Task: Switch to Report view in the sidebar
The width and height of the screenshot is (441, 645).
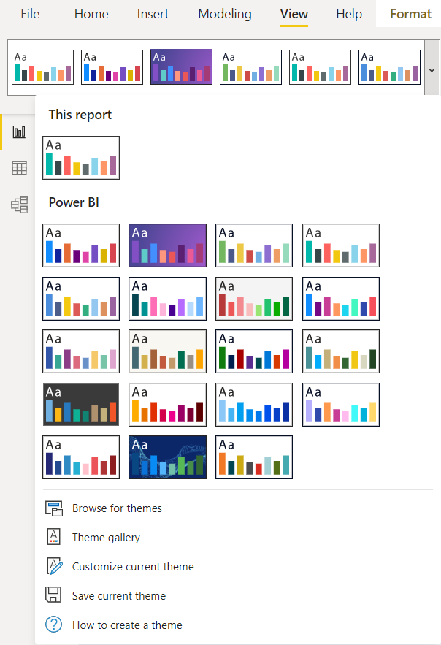Action: [19, 133]
